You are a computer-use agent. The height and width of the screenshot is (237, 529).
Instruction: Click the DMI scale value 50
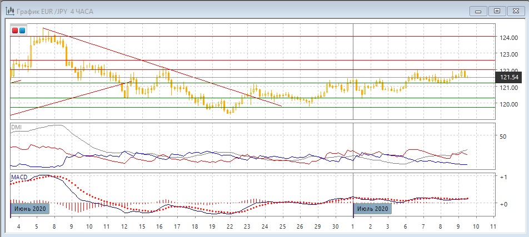pos(503,137)
